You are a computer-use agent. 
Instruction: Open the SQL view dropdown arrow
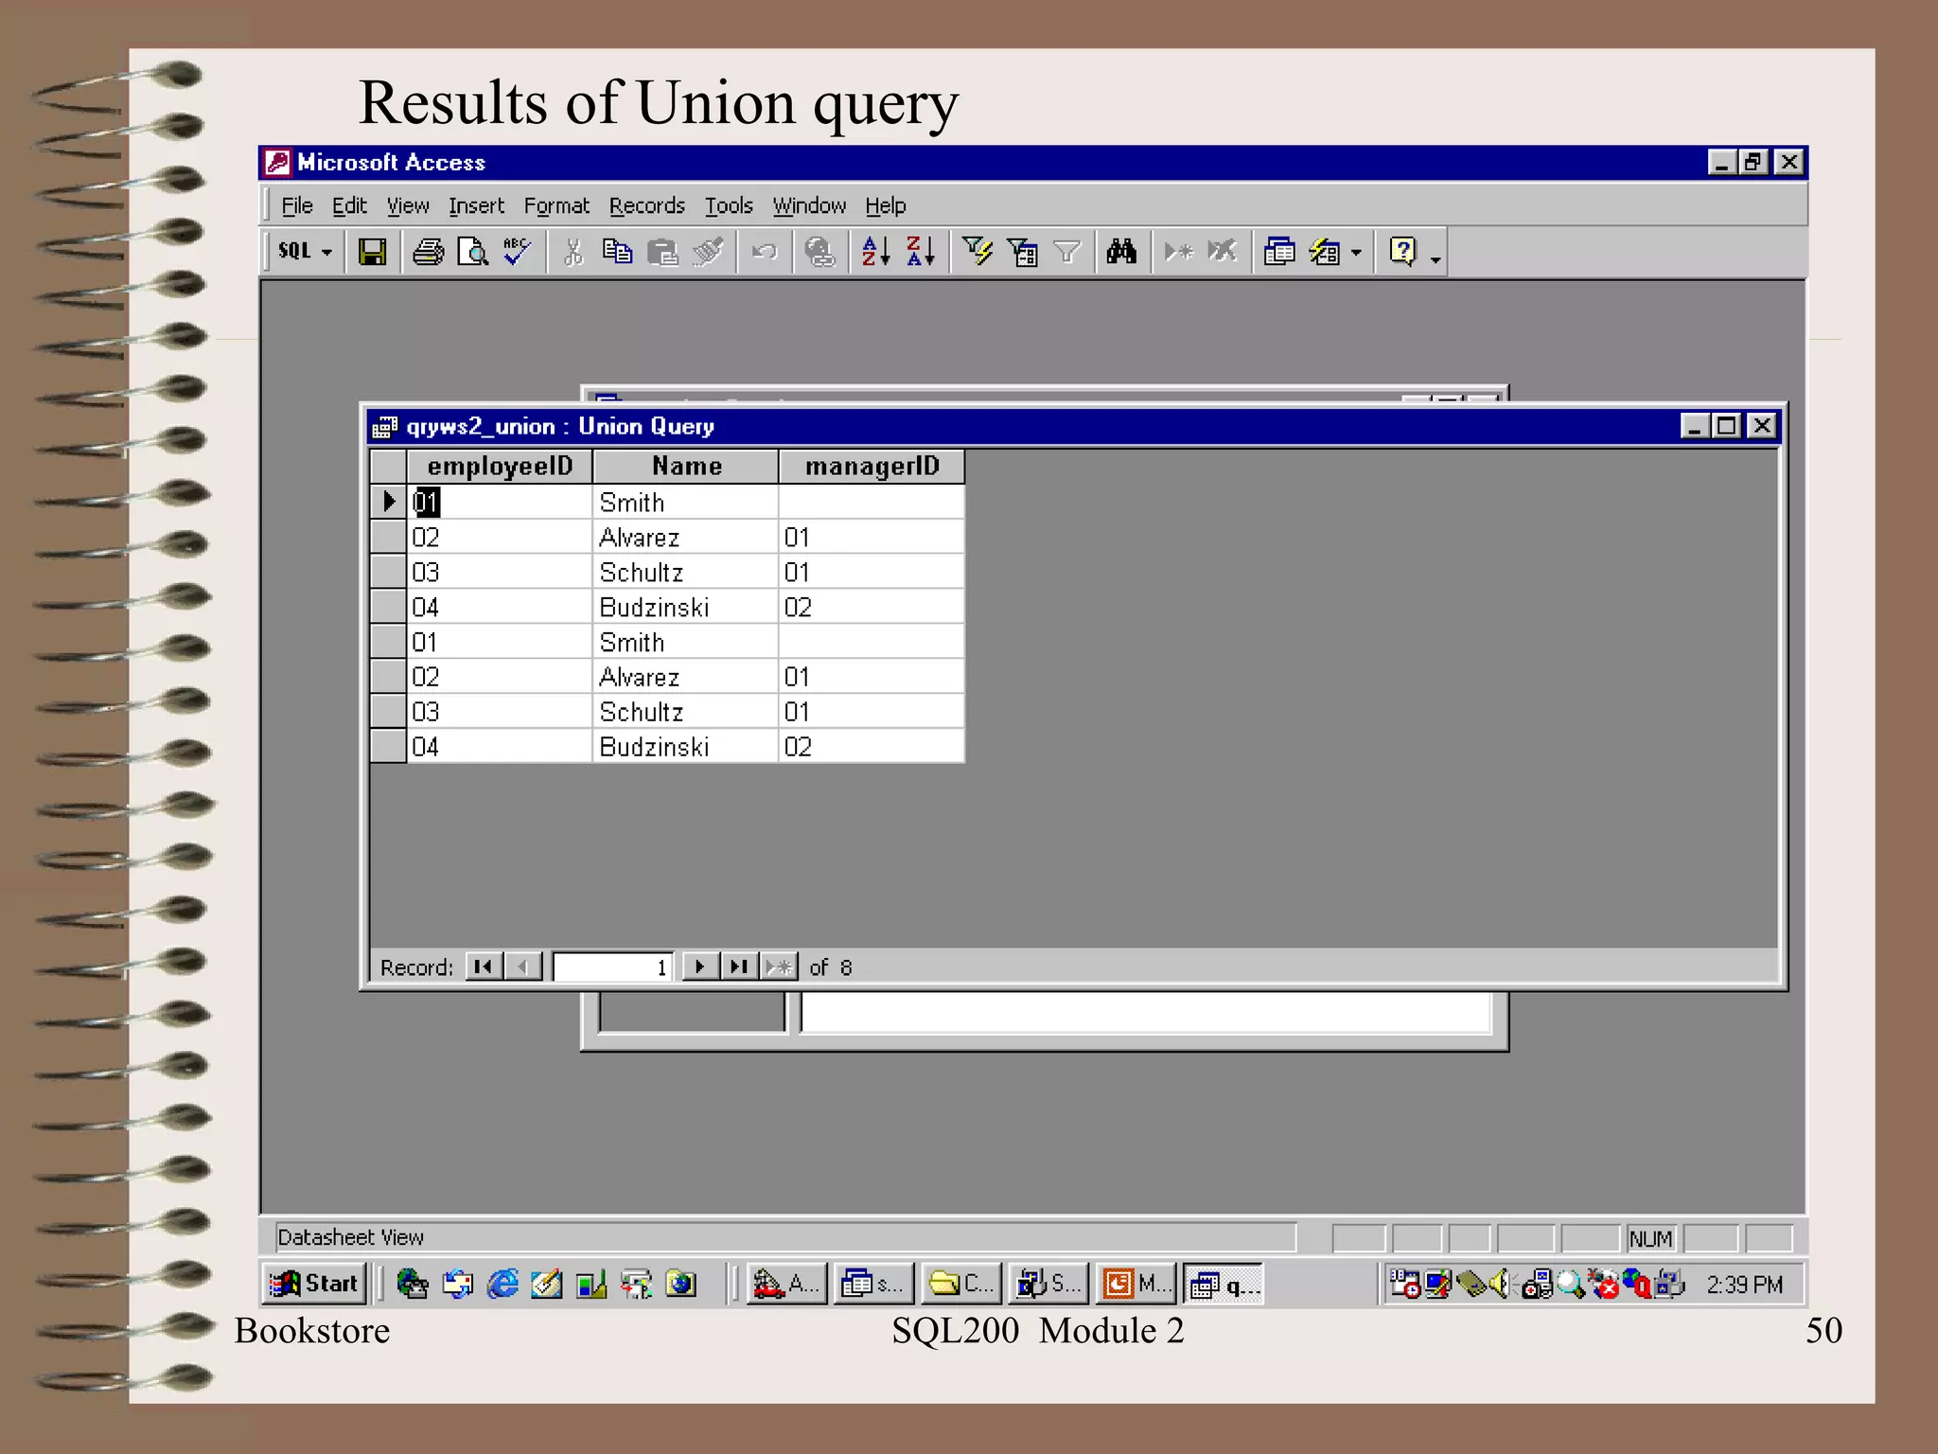[327, 253]
